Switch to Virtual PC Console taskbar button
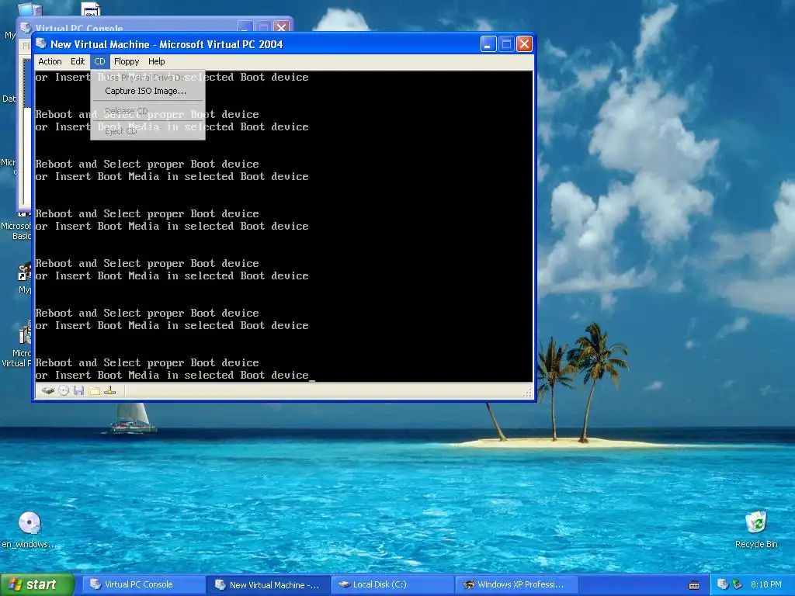 (143, 585)
